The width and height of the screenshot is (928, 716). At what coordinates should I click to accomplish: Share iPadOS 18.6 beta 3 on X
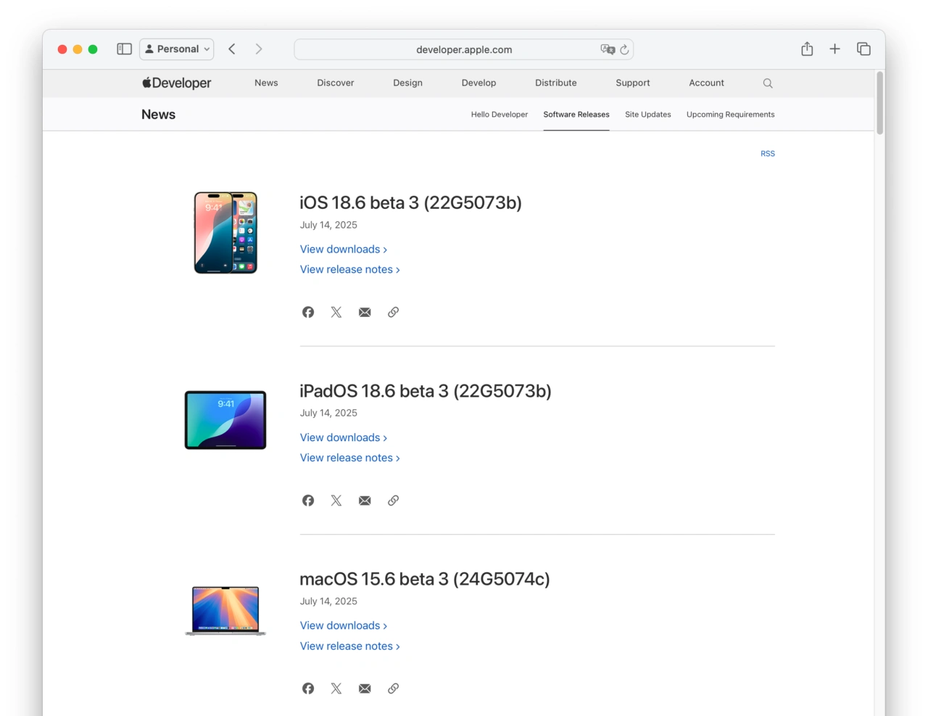pyautogui.click(x=336, y=500)
